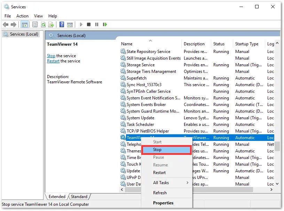Open the Help menu
Screen dimensions: 284x211
(53, 16)
